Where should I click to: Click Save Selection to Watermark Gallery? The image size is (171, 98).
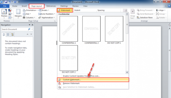point(93,87)
